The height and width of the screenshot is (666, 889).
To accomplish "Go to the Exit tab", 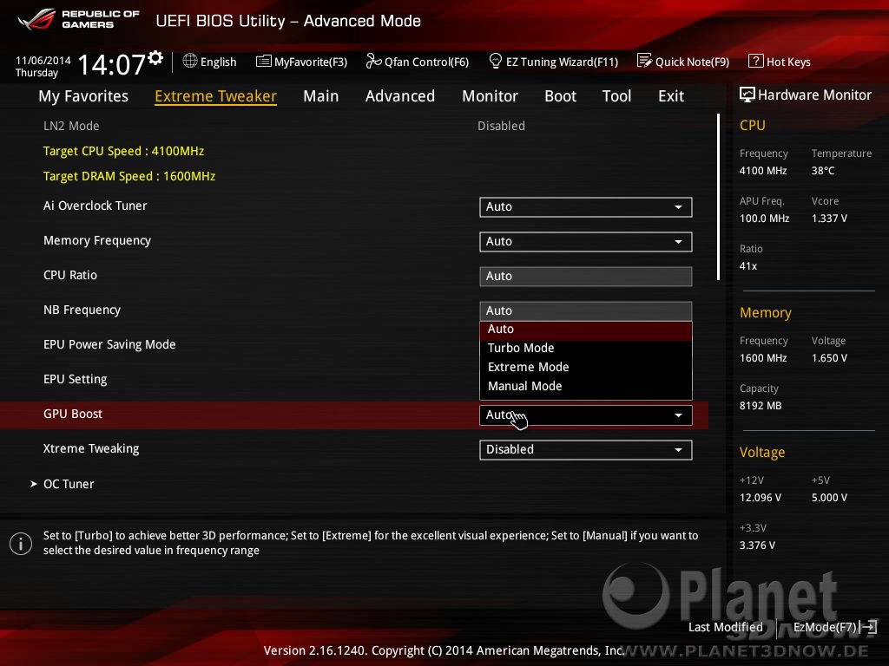I will pos(671,96).
